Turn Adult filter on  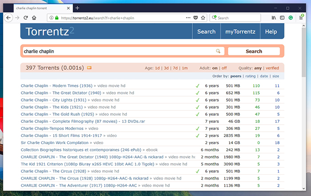(x=215, y=68)
